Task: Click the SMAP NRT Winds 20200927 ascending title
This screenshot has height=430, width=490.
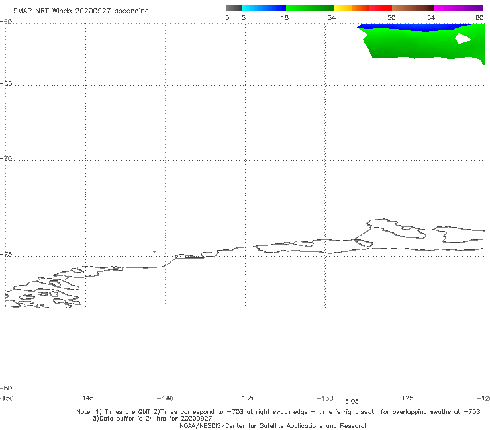Action: (x=81, y=11)
